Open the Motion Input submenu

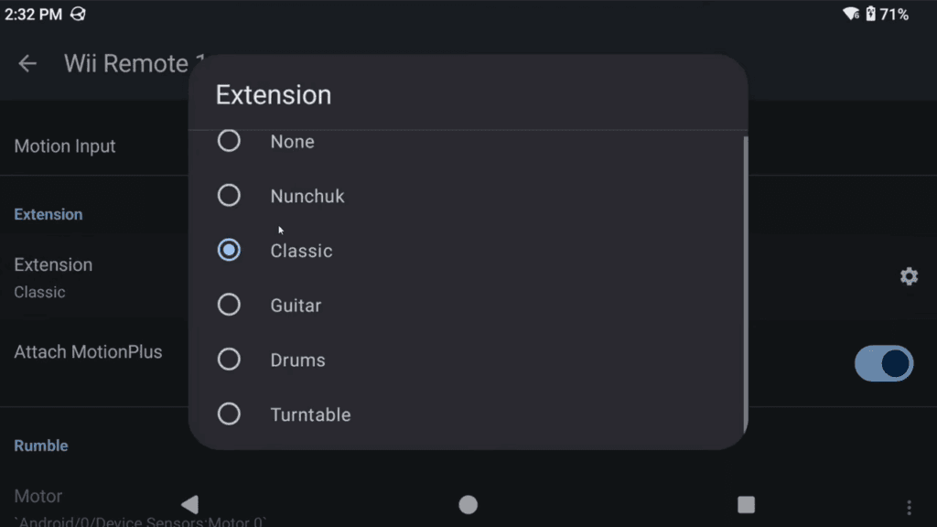94,145
